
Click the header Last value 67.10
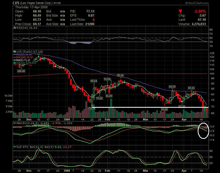(202, 20)
